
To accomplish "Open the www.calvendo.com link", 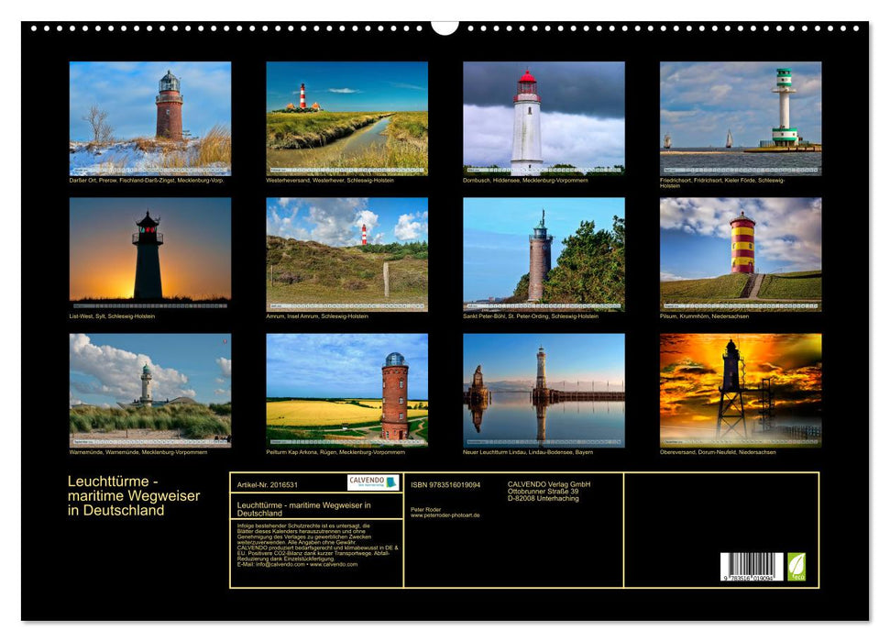I will [335, 565].
